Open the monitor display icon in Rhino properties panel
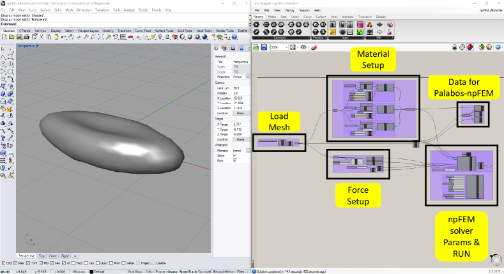The width and height of the screenshot is (504, 274). coord(233,49)
